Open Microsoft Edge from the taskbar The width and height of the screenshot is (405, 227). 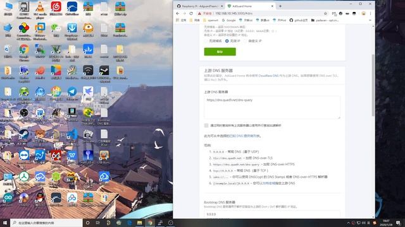pos(129,223)
